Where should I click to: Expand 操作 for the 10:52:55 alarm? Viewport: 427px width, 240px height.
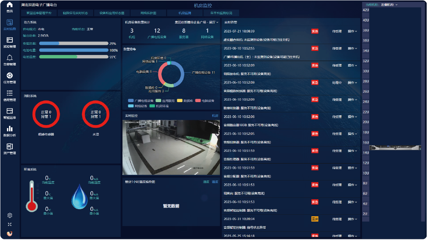point(352,49)
